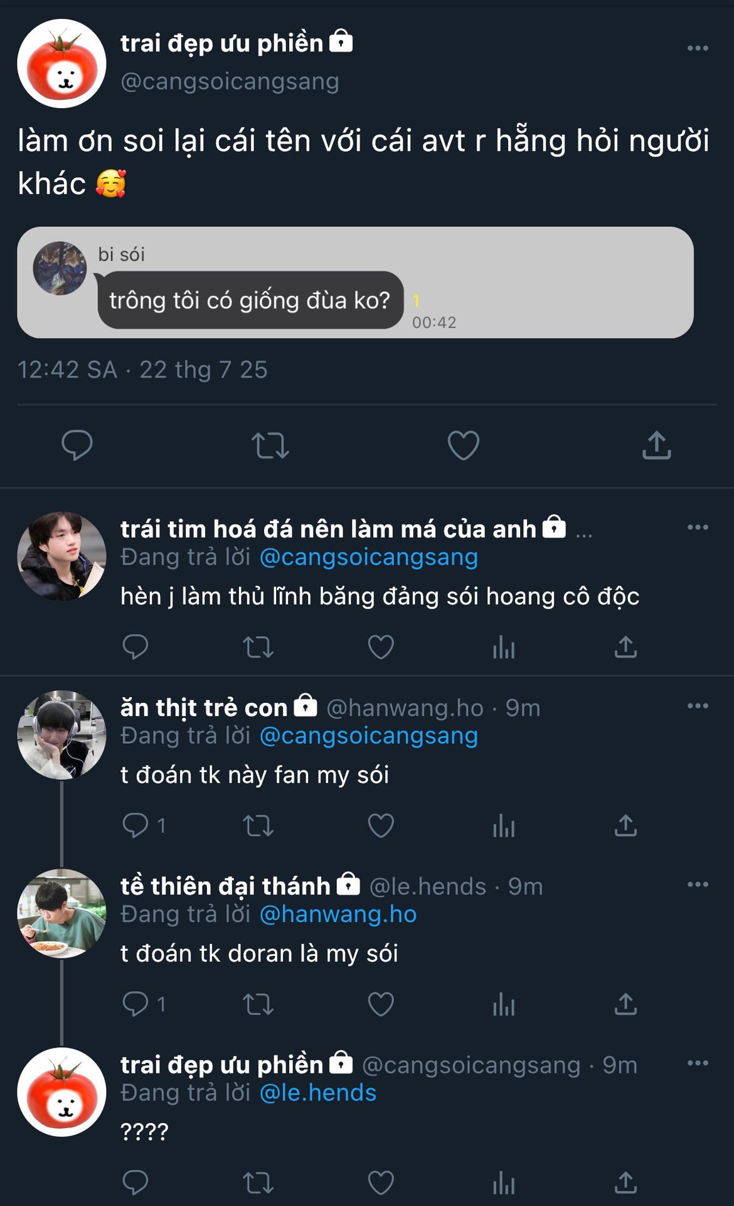Open more options on tề thiên đại thánh's reply

(698, 884)
